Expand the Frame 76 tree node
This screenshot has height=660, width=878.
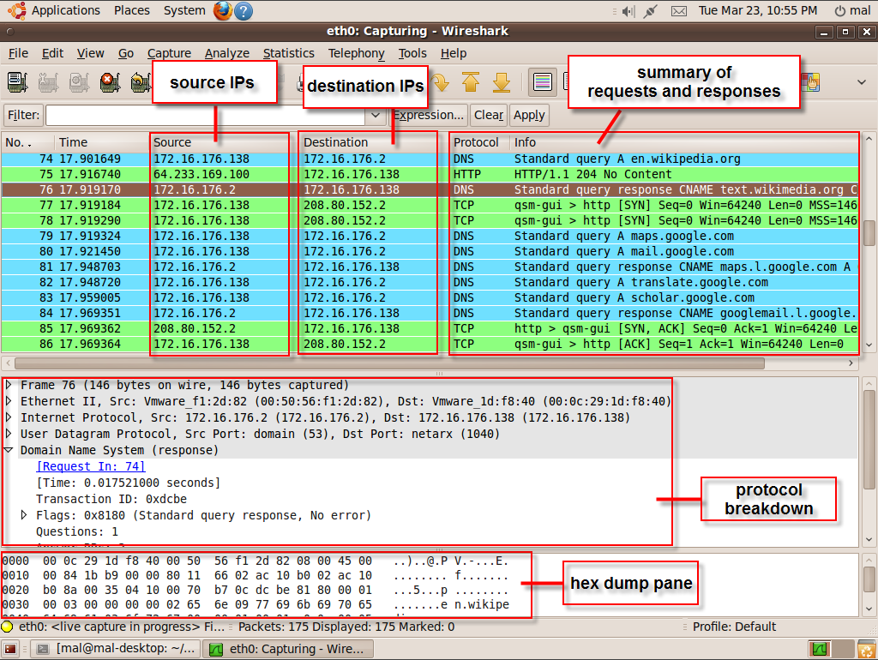pos(9,386)
